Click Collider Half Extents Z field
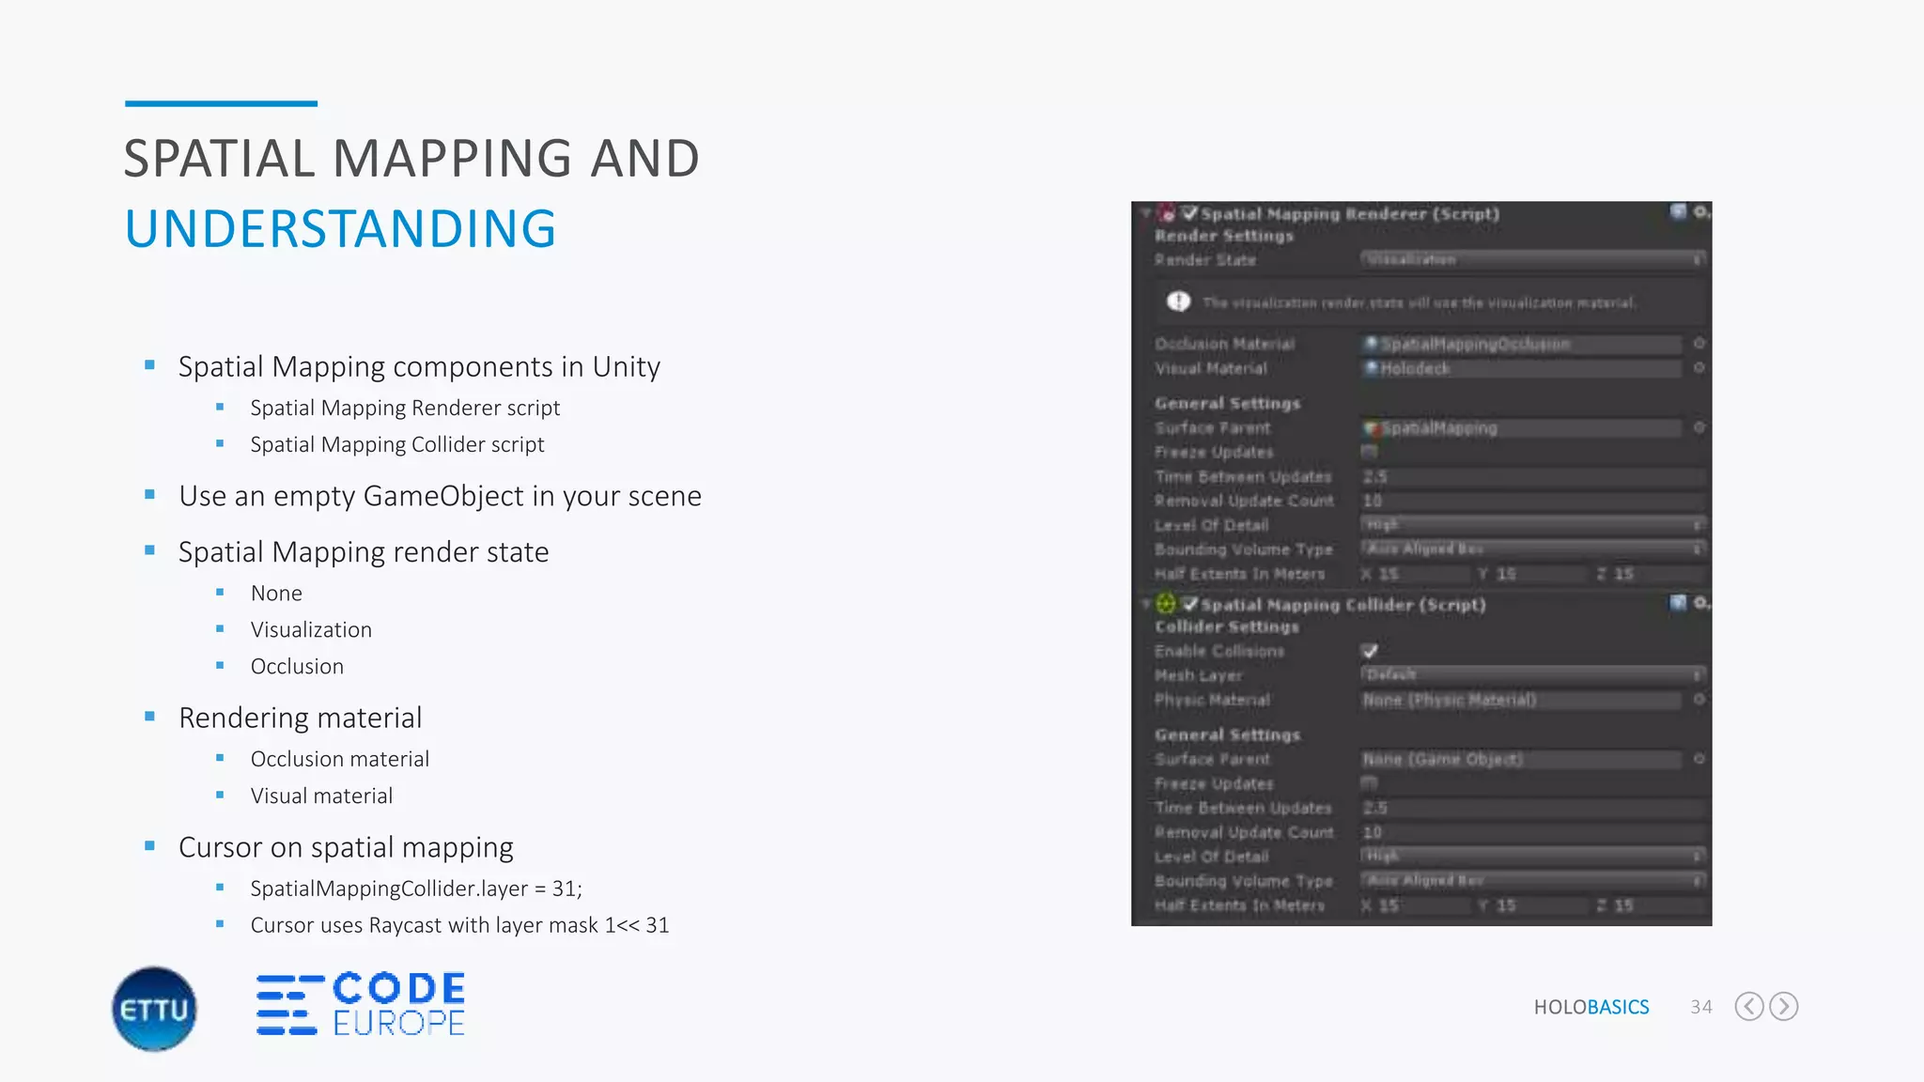This screenshot has width=1924, height=1082. click(x=1659, y=905)
